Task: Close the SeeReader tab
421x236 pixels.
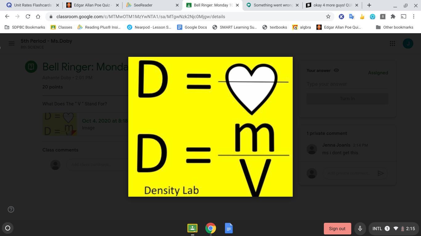Action: click(x=177, y=5)
